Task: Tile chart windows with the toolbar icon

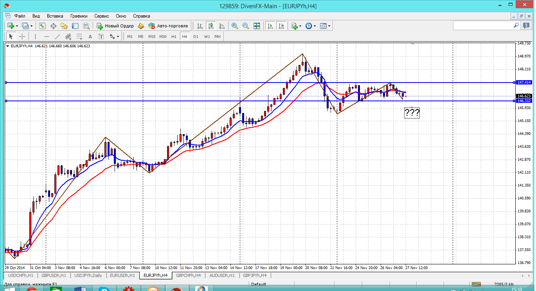Action: (257, 26)
